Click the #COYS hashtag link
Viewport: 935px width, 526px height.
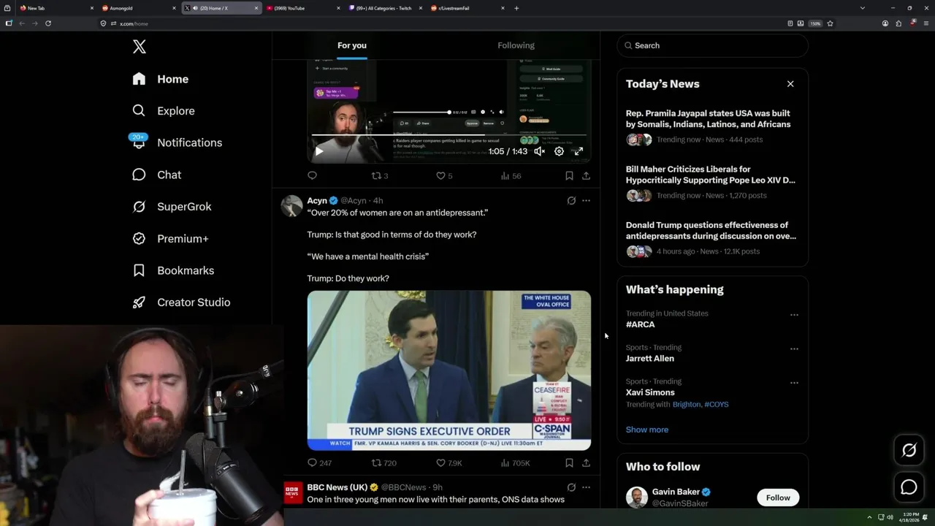click(x=717, y=404)
